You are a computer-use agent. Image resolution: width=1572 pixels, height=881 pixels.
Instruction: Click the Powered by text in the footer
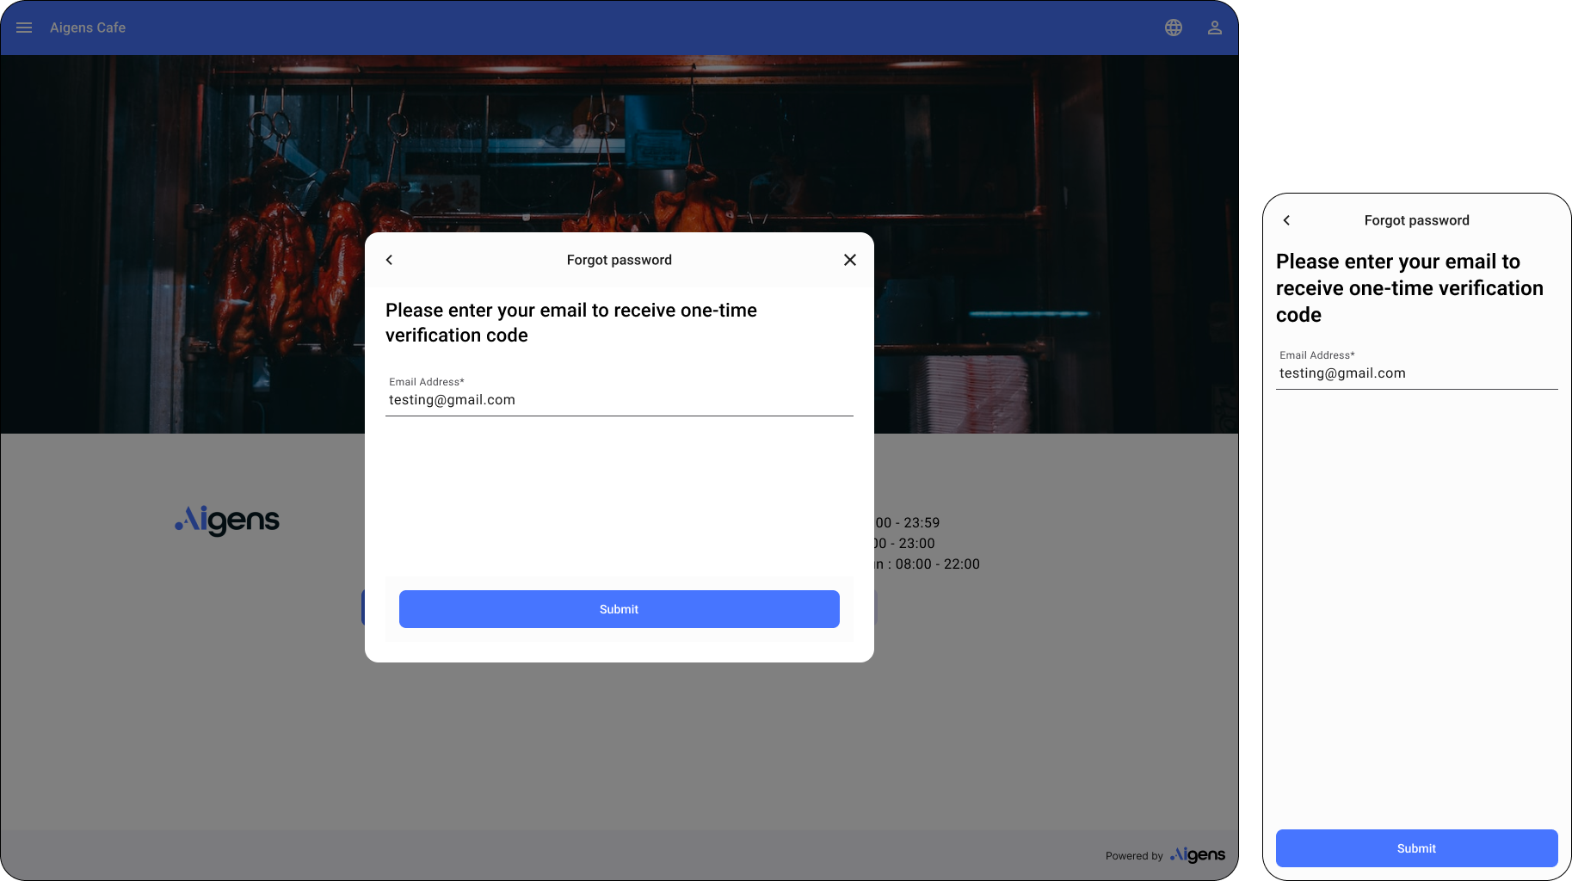tap(1134, 855)
